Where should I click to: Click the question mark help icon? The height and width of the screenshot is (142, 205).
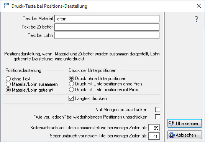(196, 19)
